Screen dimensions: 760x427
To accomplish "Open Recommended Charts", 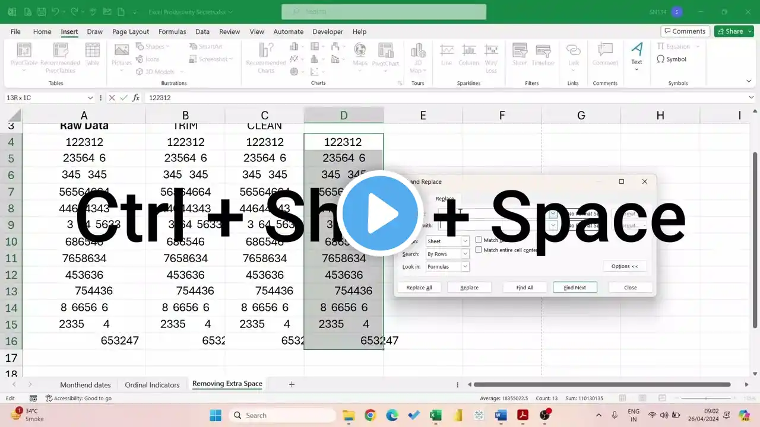I will click(266, 58).
